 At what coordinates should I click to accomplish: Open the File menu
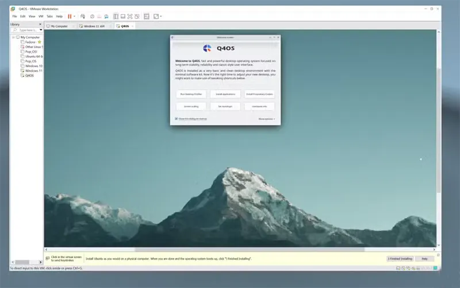[15, 17]
